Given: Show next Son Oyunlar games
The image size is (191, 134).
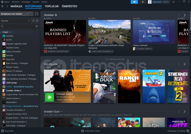Looking at the screenshot, I should tap(185, 64).
